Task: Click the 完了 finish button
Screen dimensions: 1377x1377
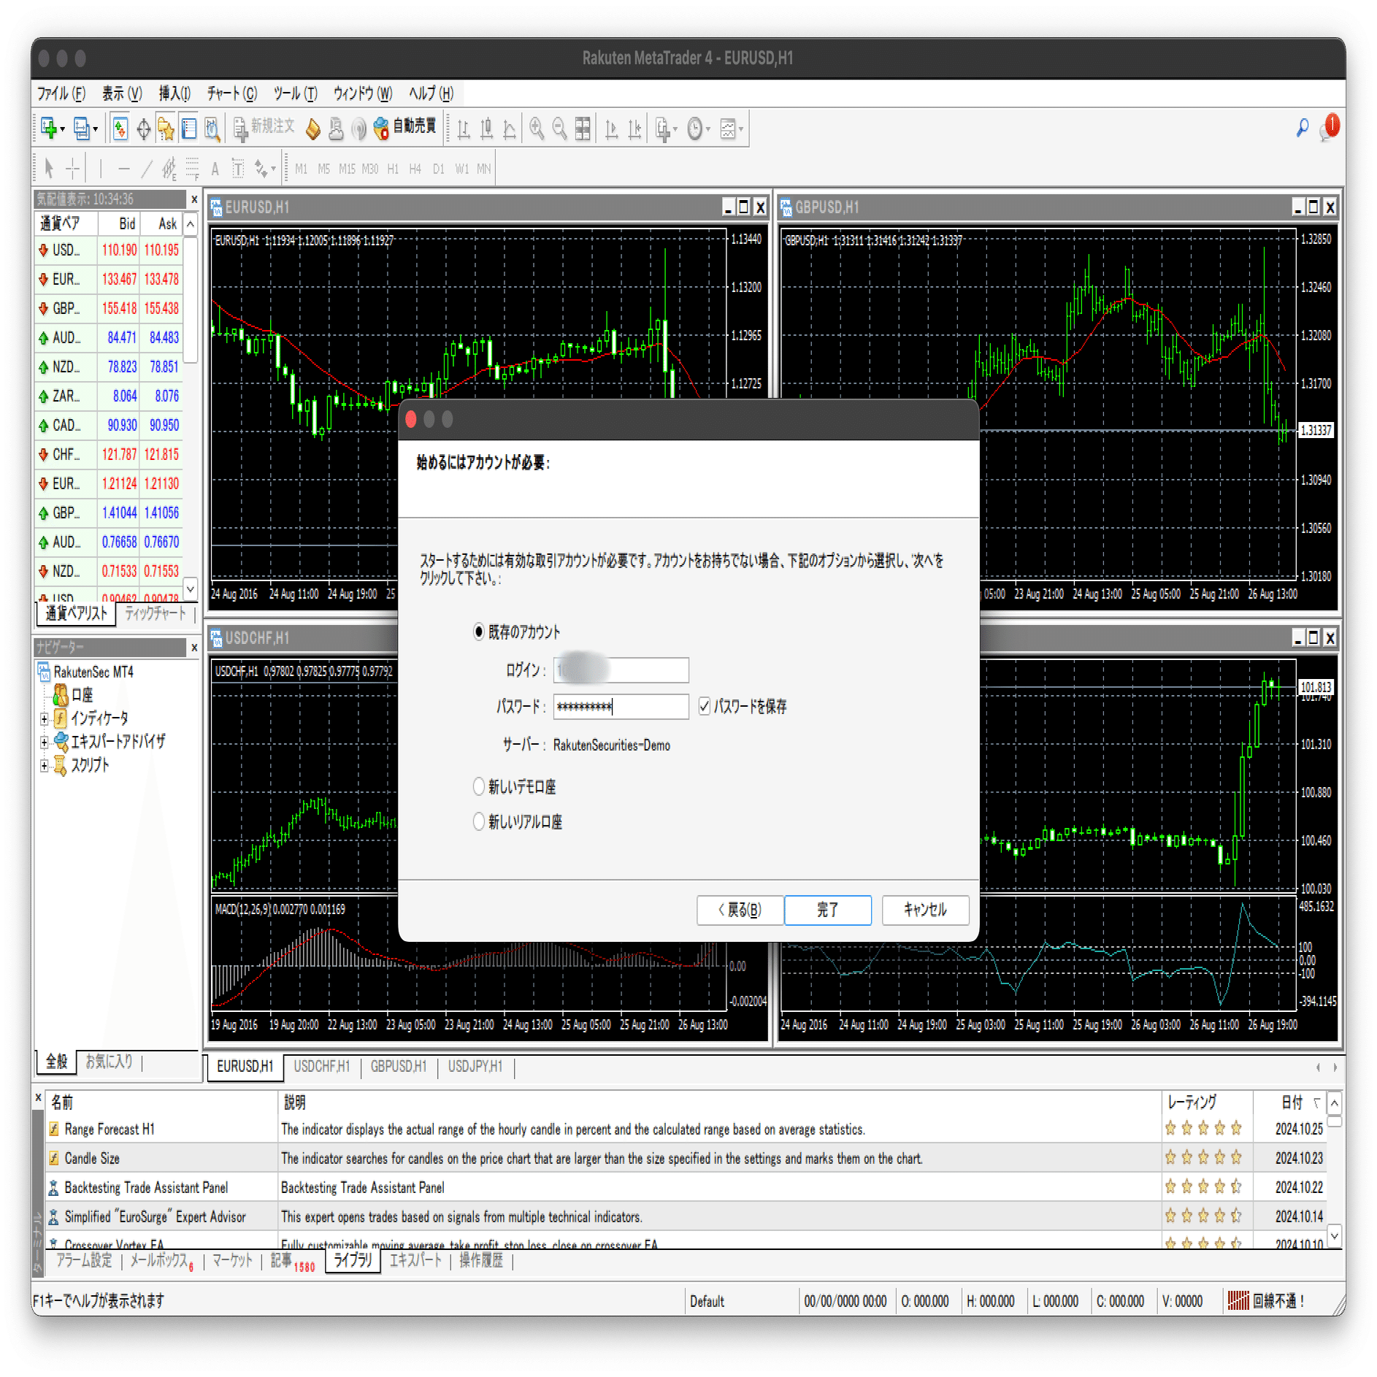Action: [827, 909]
